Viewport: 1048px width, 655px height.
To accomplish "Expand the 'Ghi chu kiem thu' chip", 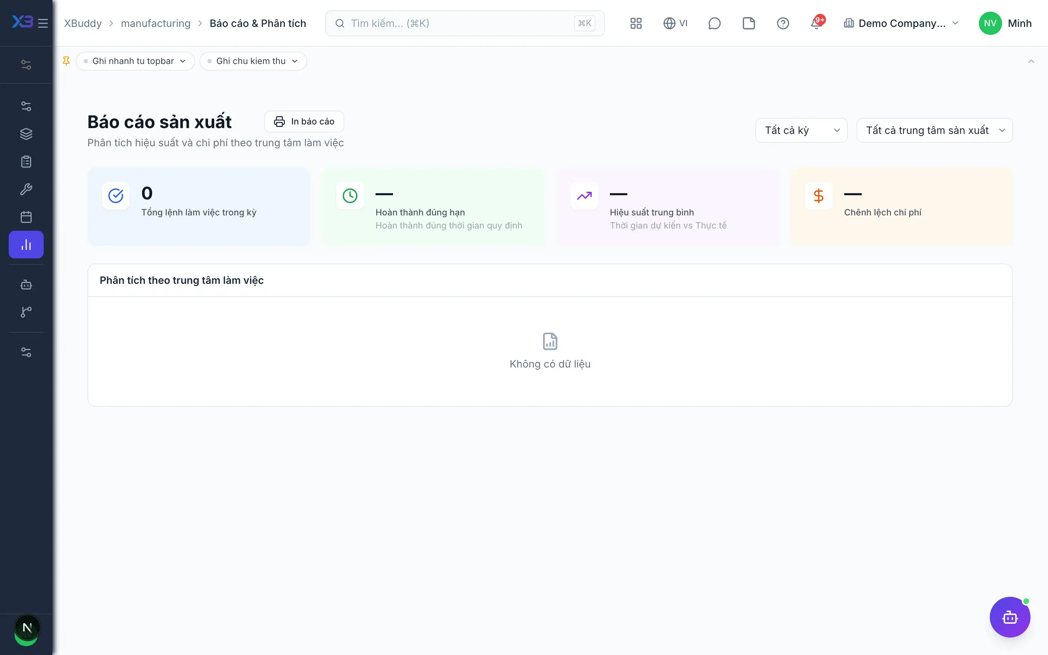I will pyautogui.click(x=253, y=61).
